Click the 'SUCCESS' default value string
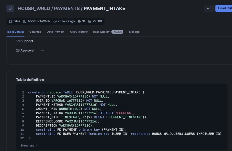The height and width of the screenshot is (151, 232). coord(124,113)
